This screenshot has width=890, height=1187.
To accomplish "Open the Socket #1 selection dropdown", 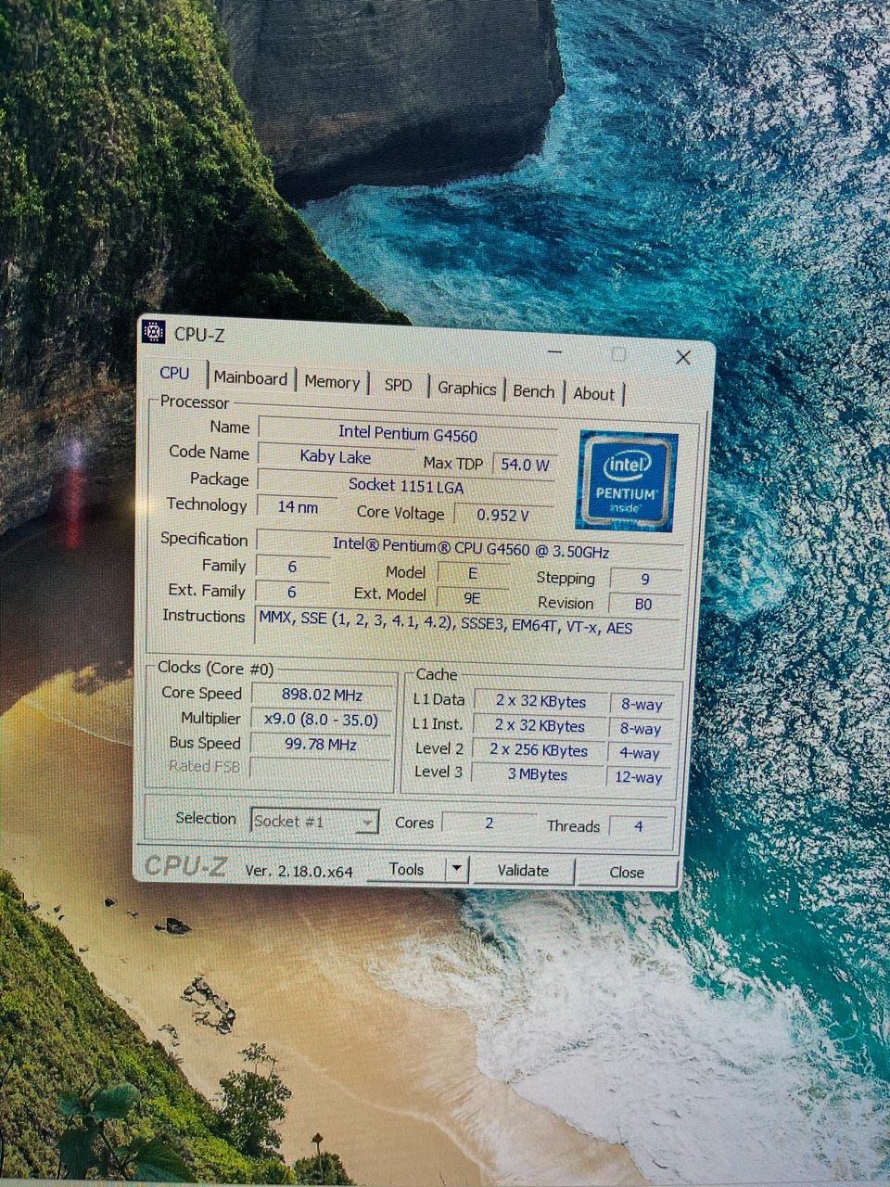I will [314, 822].
